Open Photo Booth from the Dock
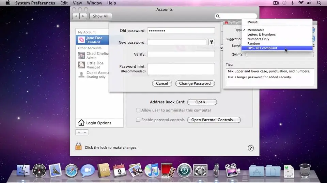Viewport: 327px width, 183px height. pyautogui.click(x=168, y=170)
